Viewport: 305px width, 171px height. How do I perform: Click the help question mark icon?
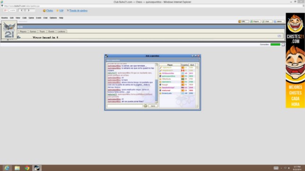tap(279, 36)
